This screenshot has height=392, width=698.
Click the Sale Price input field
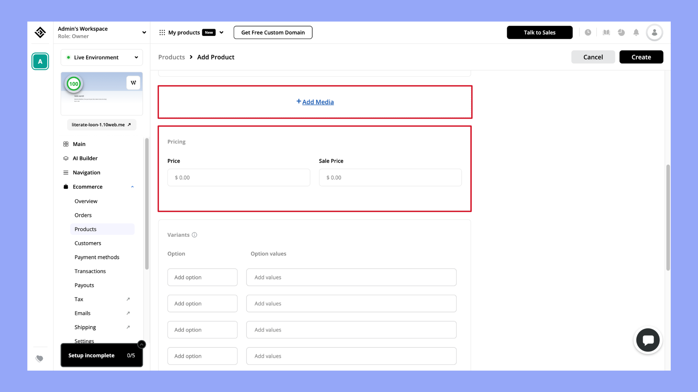click(x=390, y=177)
